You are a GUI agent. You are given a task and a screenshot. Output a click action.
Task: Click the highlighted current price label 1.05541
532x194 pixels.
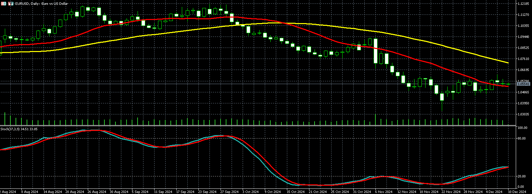(523, 84)
